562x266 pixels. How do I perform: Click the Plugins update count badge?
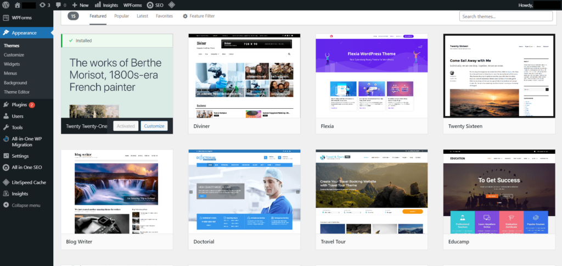pyautogui.click(x=32, y=105)
